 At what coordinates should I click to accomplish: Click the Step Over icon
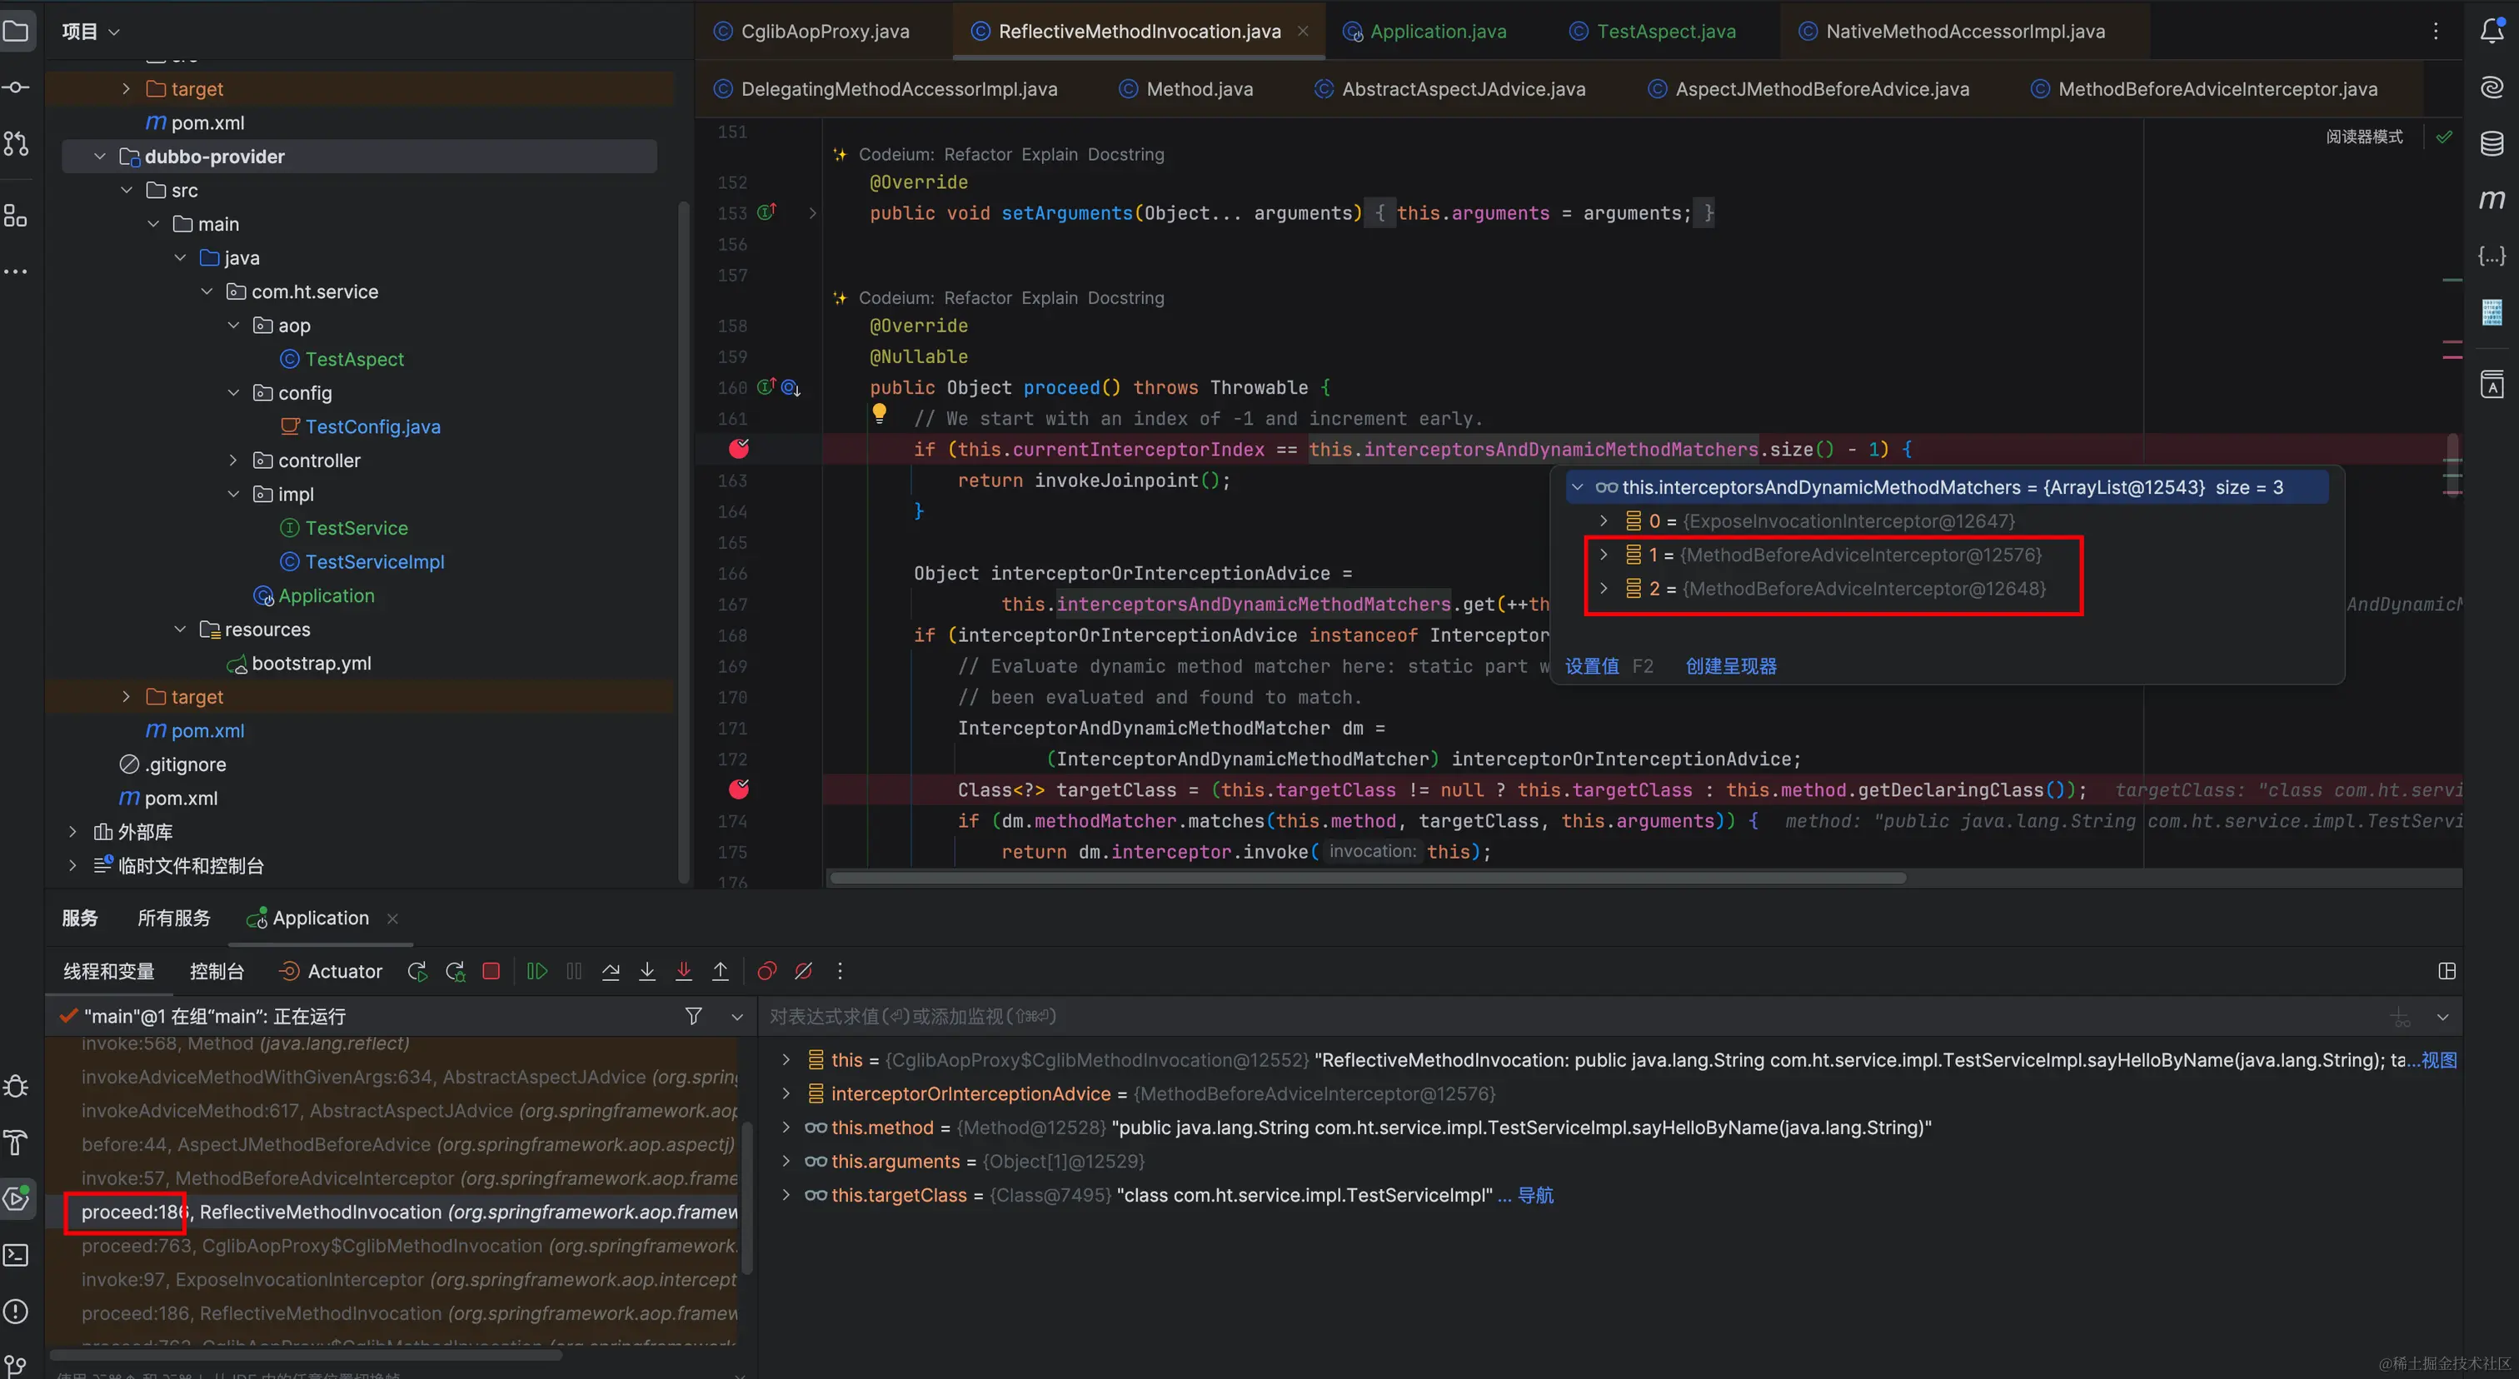611,972
